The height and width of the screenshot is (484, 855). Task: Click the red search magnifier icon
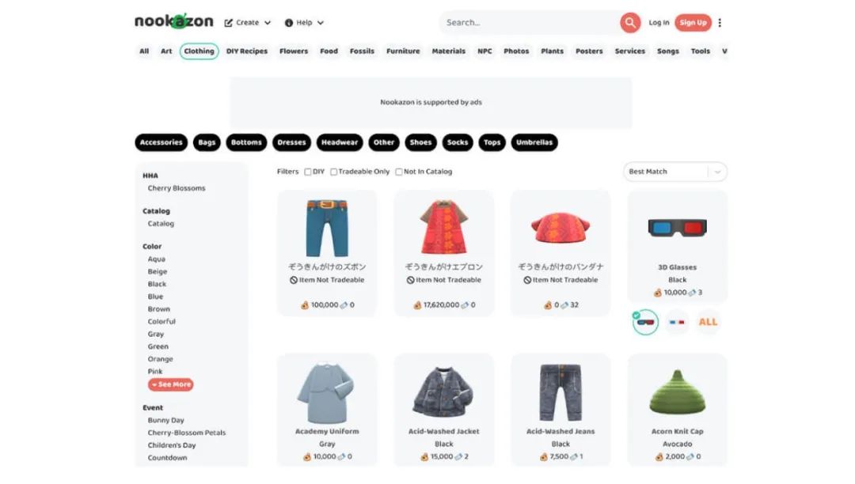pyautogui.click(x=630, y=22)
